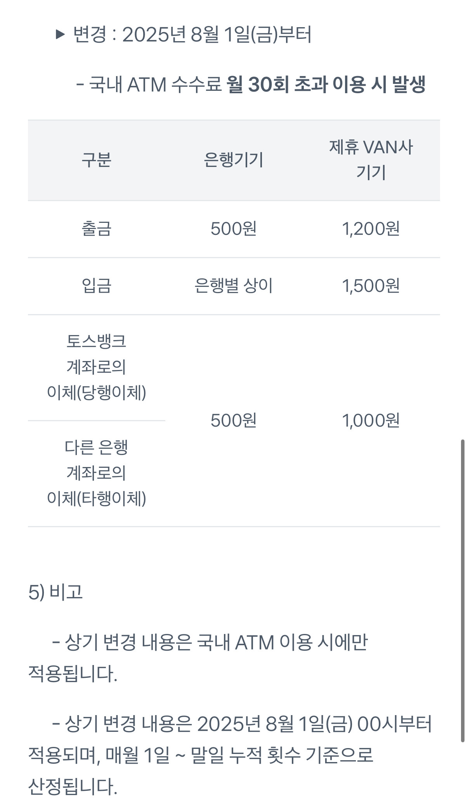Click the 1,200원 fee cell
Viewport: 468px width, 811px height.
pyautogui.click(x=371, y=229)
